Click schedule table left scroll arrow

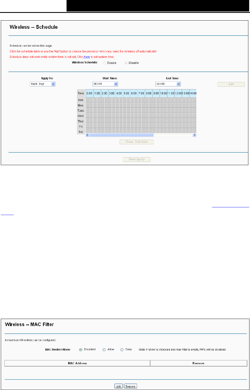88,135
